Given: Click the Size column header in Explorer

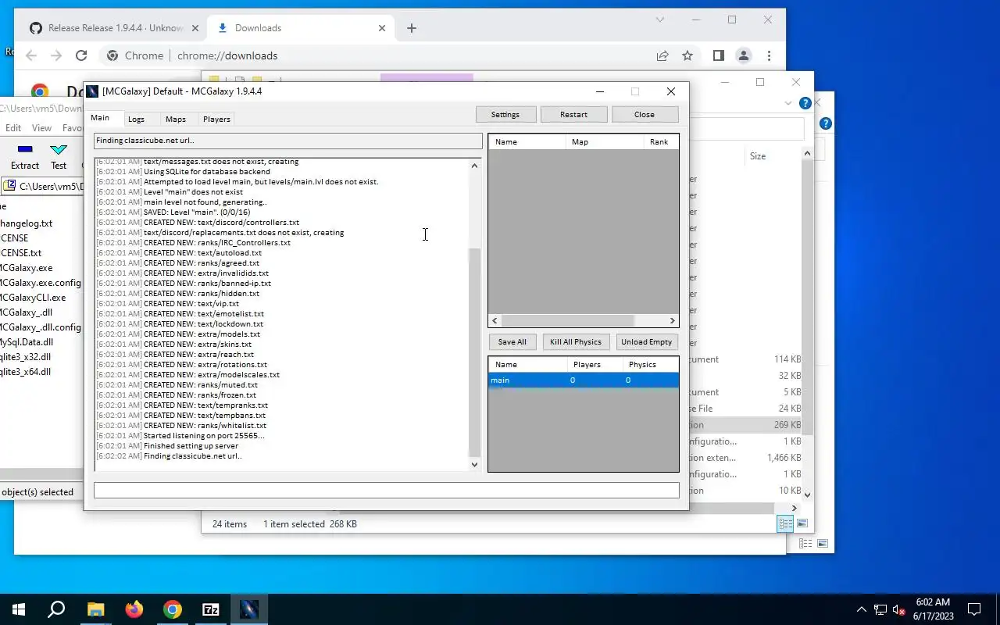Looking at the screenshot, I should pyautogui.click(x=758, y=156).
